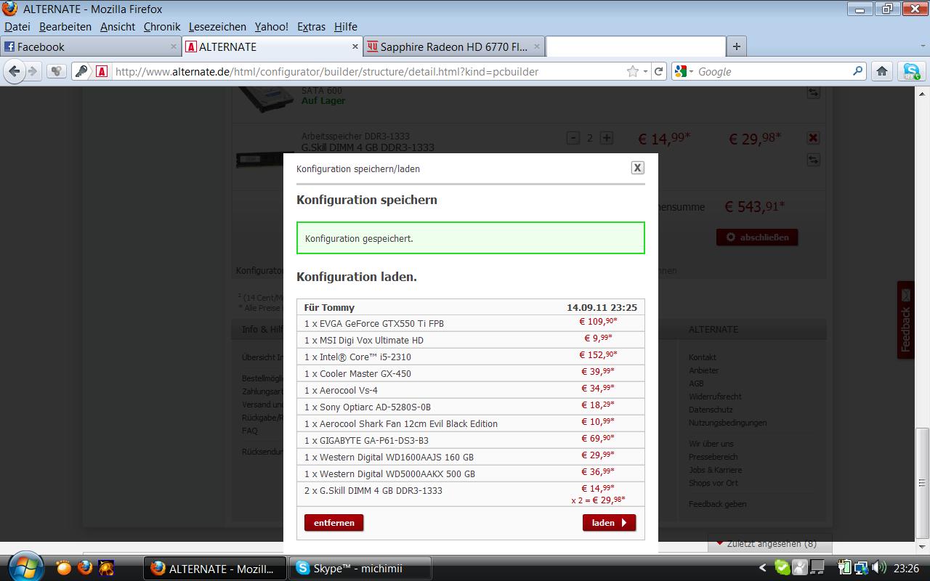Open the URL history dropdown arrow
The image size is (930, 581).
point(645,72)
